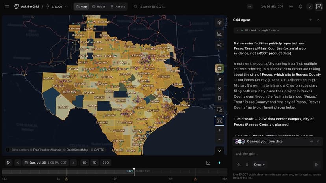Click the 20,399 MW county label
Image resolution: width=326 pixels, height=183 pixels.
pyautogui.click(x=69, y=92)
